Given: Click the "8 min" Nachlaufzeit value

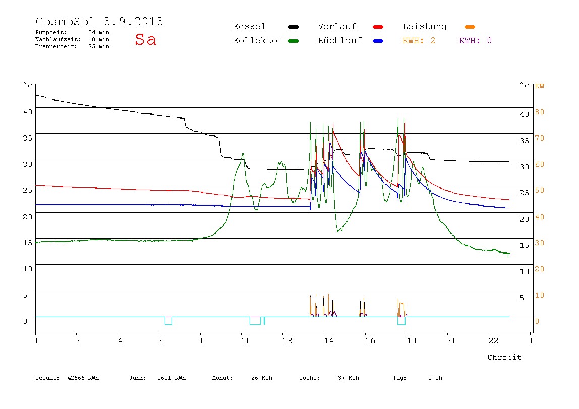Looking at the screenshot, I should click(x=101, y=39).
